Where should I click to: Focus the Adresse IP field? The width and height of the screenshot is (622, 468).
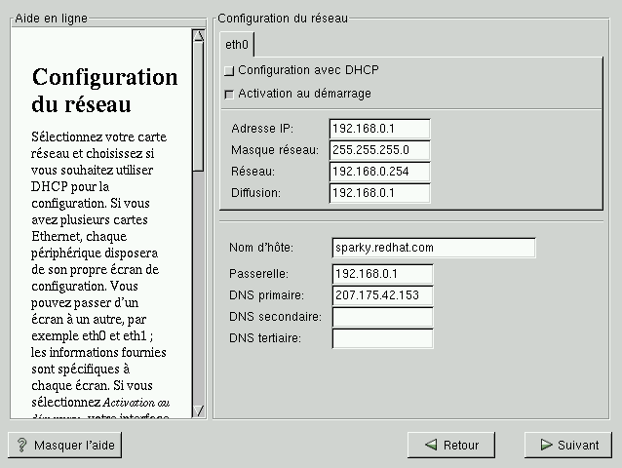[x=380, y=130]
